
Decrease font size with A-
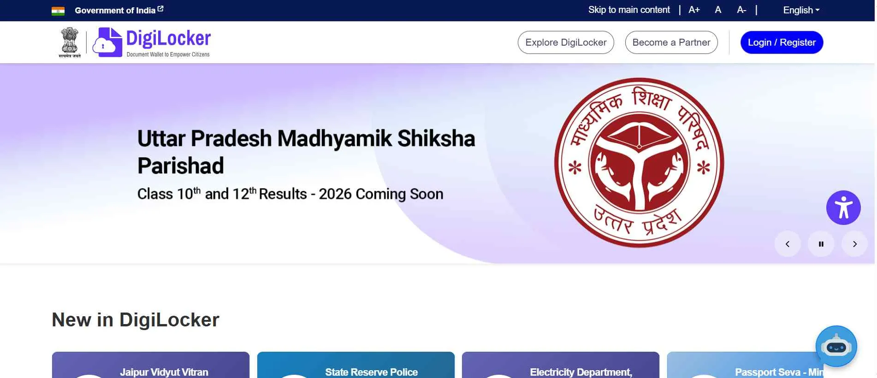[741, 10]
